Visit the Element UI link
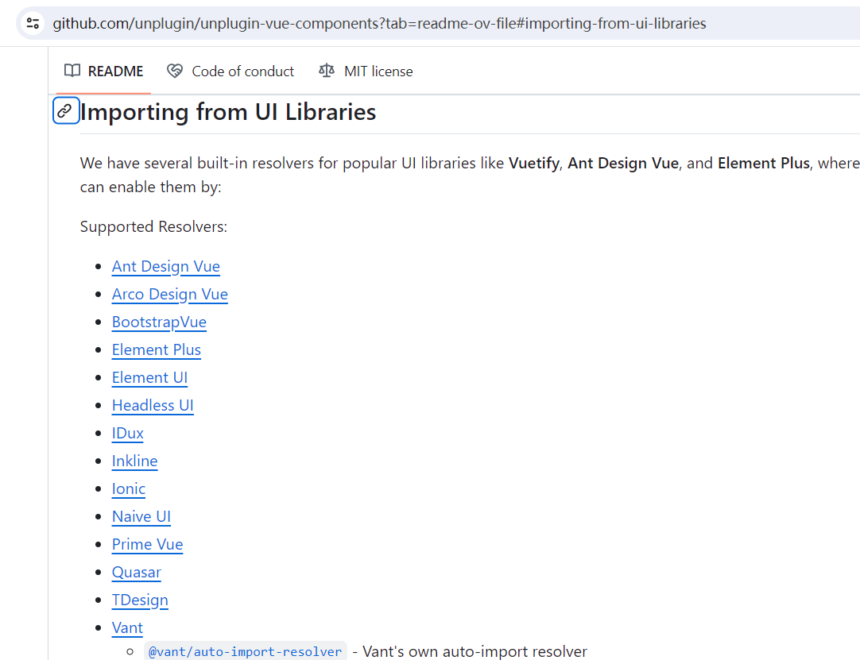 [149, 378]
